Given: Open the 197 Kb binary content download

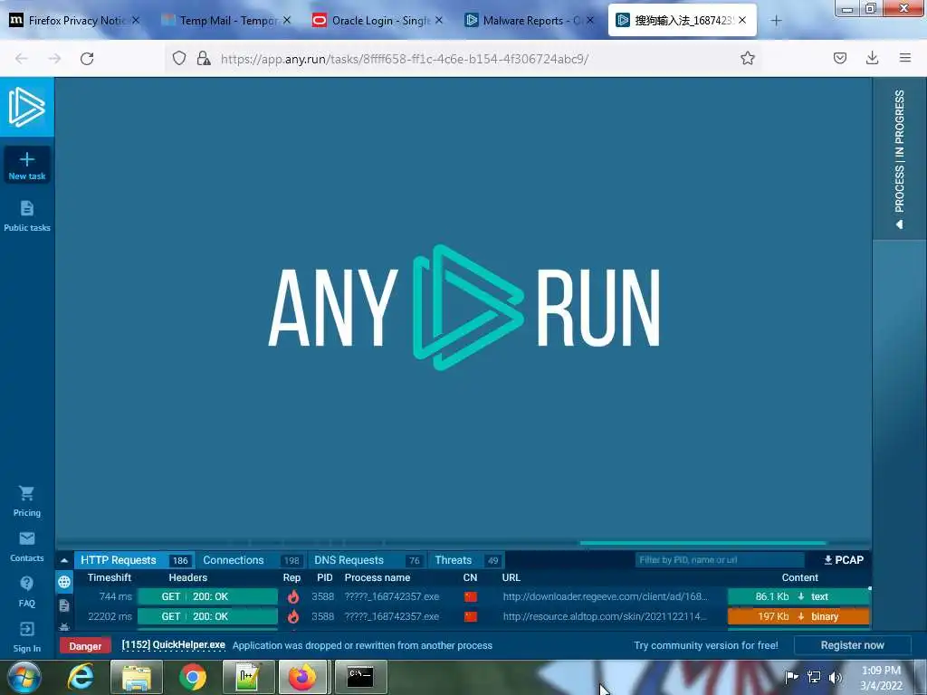Looking at the screenshot, I should [x=798, y=616].
